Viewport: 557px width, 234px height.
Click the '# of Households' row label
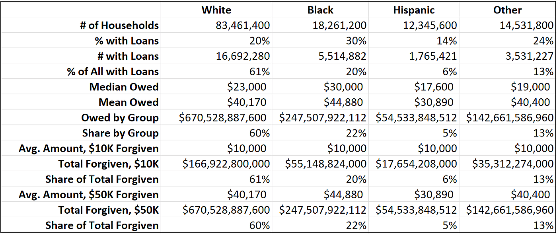[x=119, y=25]
